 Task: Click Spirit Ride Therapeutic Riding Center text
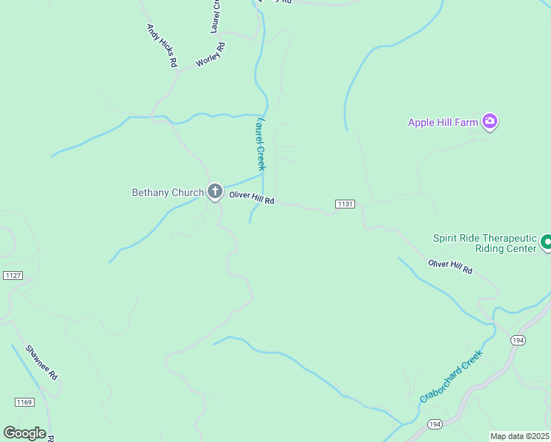coord(485,243)
